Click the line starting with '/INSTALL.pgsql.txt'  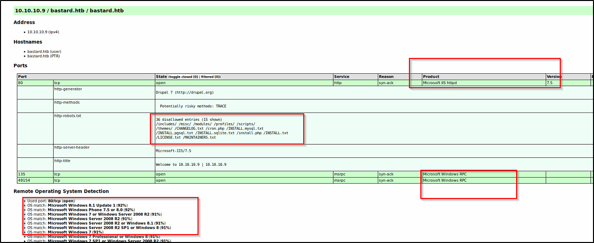[x=222, y=133]
